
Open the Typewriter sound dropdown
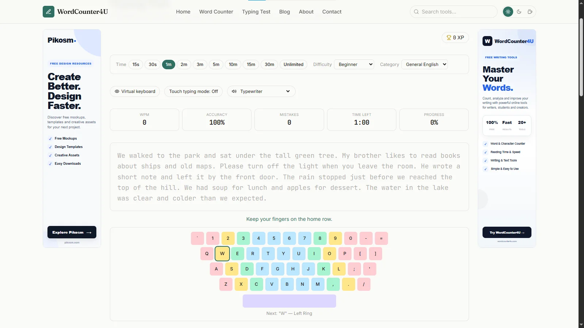point(261,91)
